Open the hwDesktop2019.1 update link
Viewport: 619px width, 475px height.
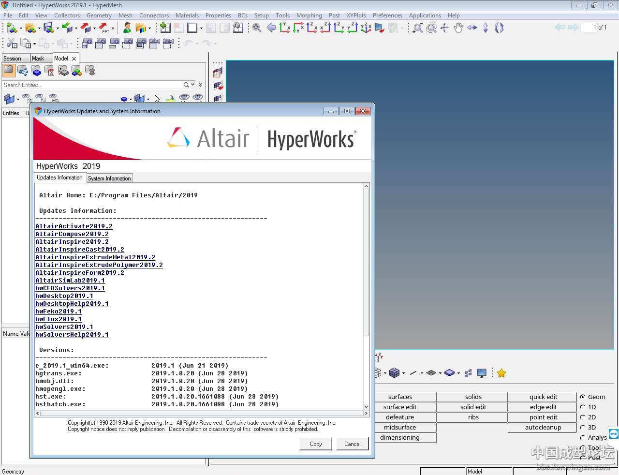64,296
